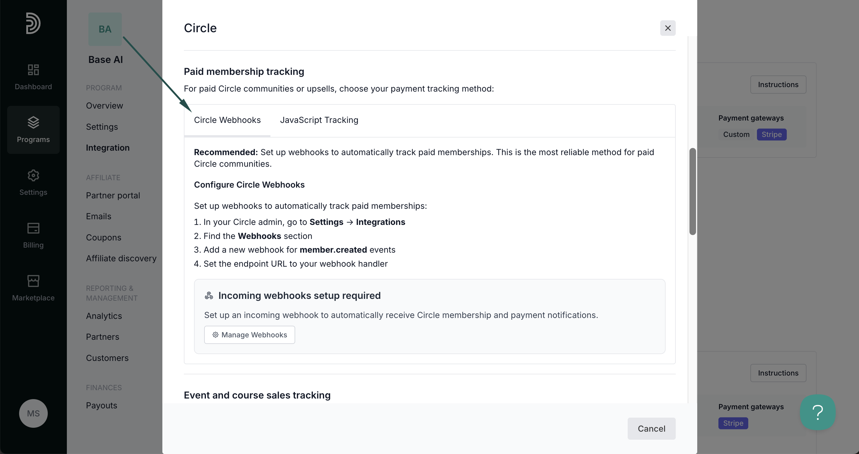
Task: Select the Programs layers icon
Action: point(33,122)
